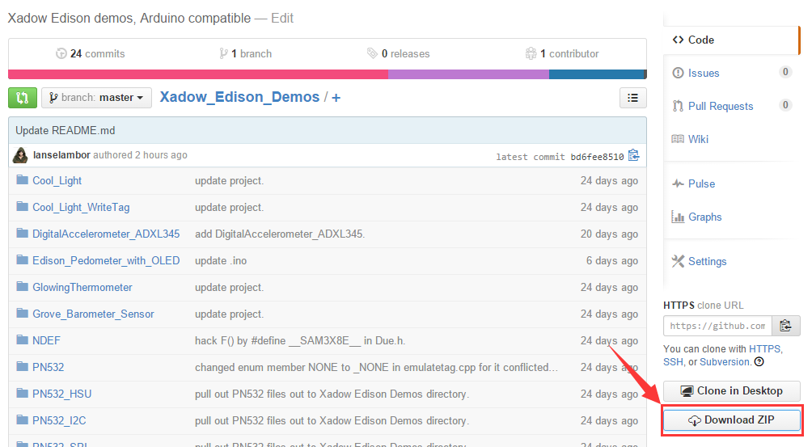View the 0 releases page
812x447 pixels.
pos(399,54)
